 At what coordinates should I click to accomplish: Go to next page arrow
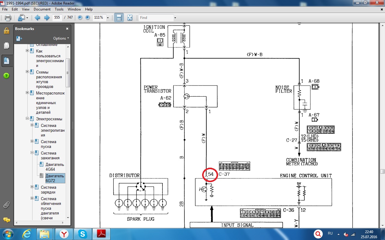(47, 18)
